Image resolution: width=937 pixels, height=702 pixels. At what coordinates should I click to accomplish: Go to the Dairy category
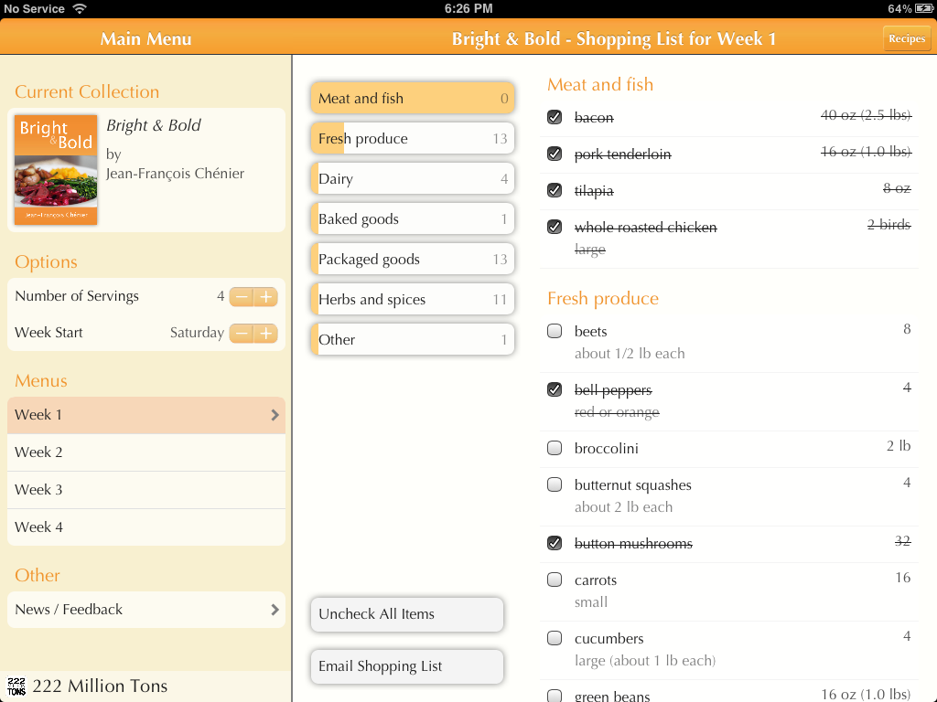tap(412, 179)
